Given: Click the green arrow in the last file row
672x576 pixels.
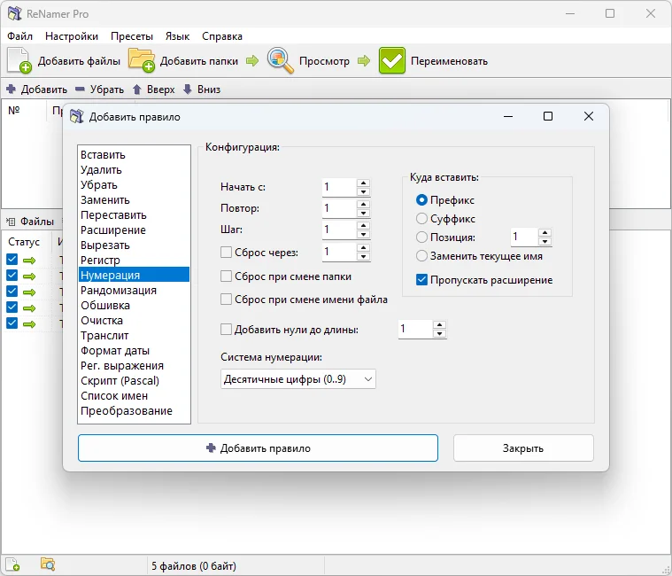Looking at the screenshot, I should [29, 323].
